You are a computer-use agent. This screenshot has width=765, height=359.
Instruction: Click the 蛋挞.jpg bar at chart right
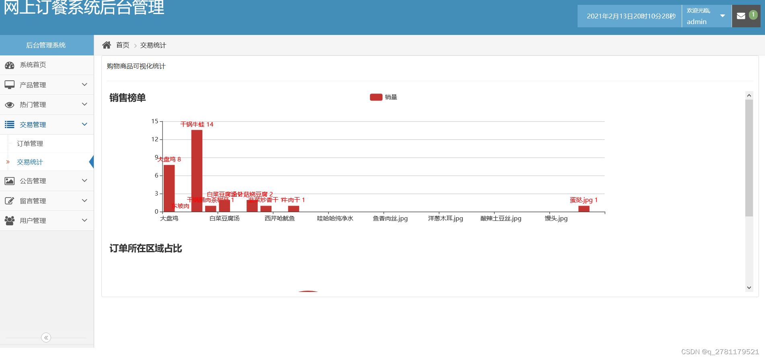584,209
